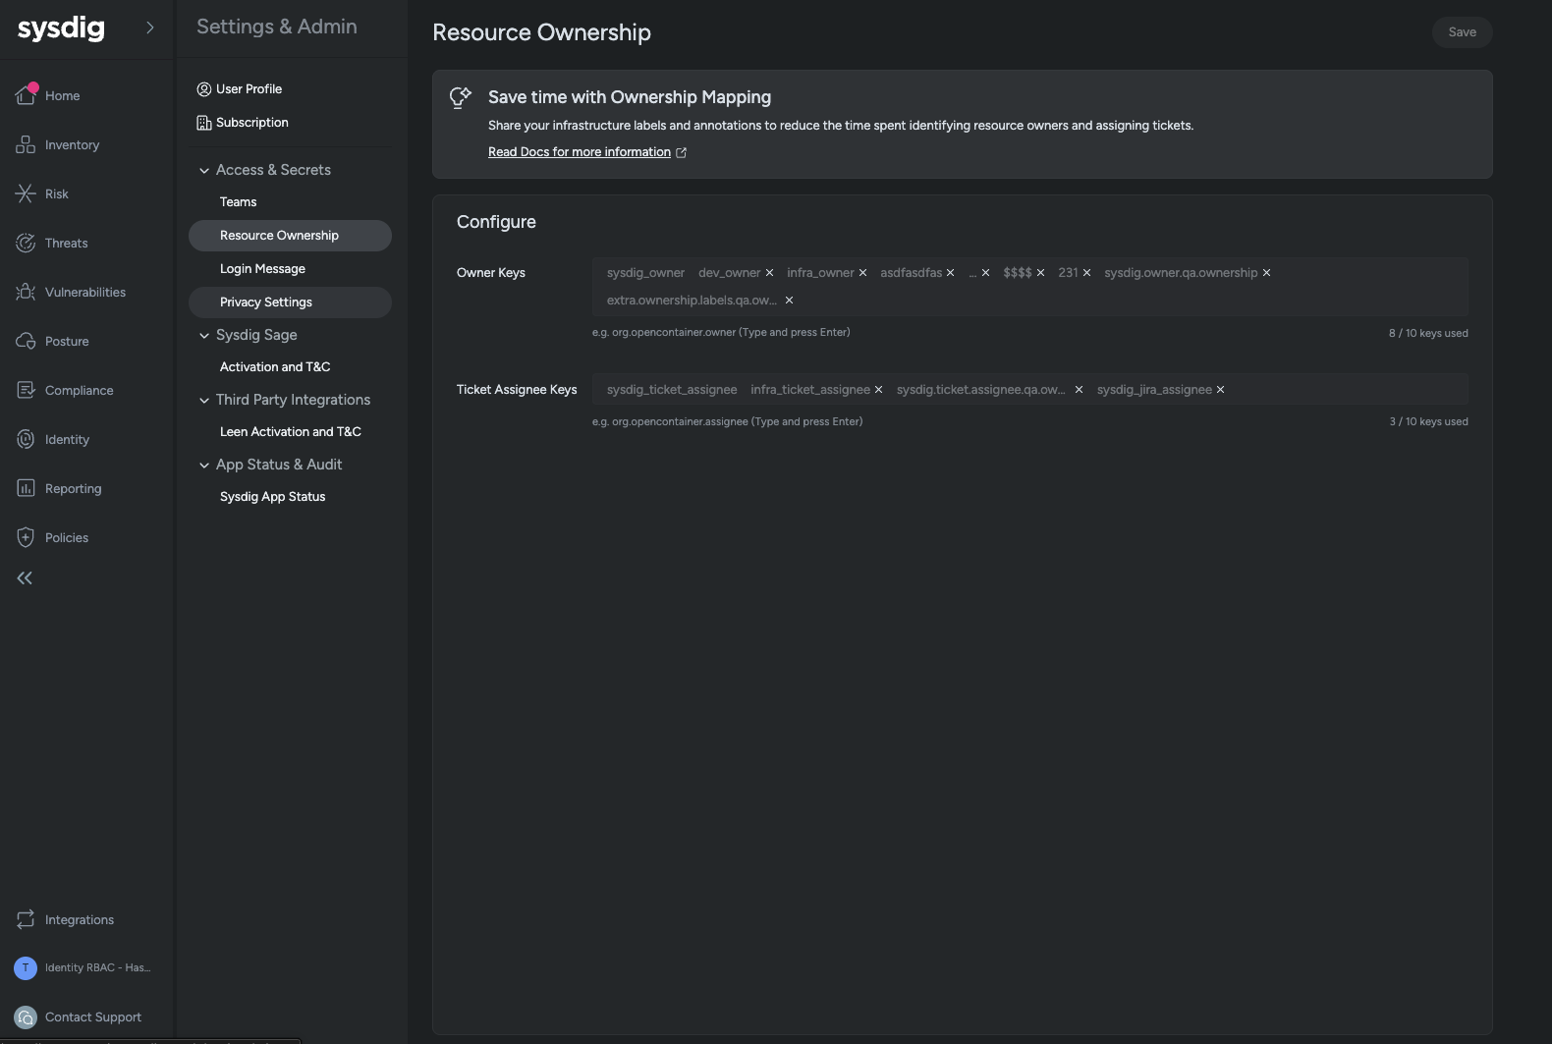Screen dimensions: 1552x1044
Task: Click inside the Owner Keys input field
Action: 1081,301
